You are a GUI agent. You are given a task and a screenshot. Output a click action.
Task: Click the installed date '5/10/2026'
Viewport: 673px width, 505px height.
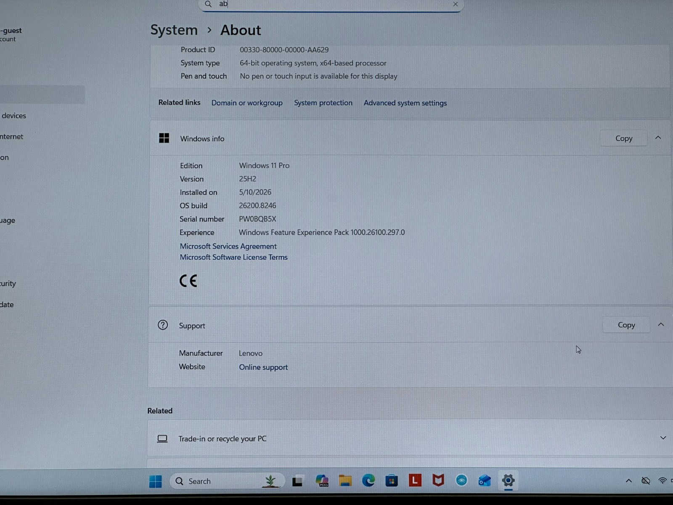click(255, 192)
